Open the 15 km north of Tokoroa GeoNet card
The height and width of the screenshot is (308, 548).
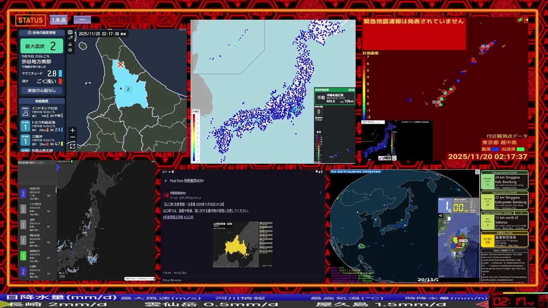504,220
